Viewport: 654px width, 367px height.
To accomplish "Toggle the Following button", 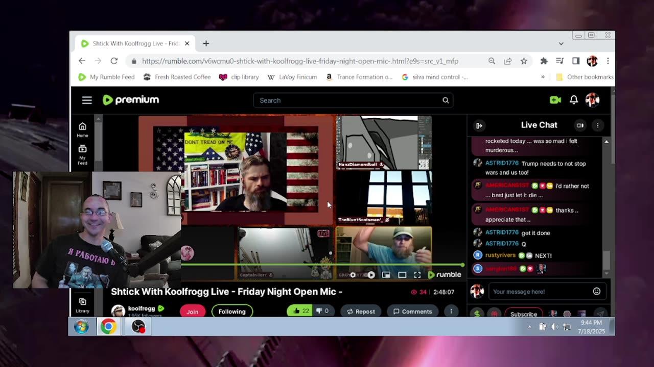I will tap(232, 311).
